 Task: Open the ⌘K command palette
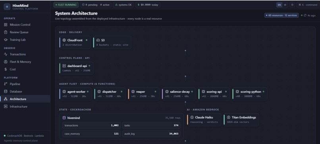click(308, 5)
